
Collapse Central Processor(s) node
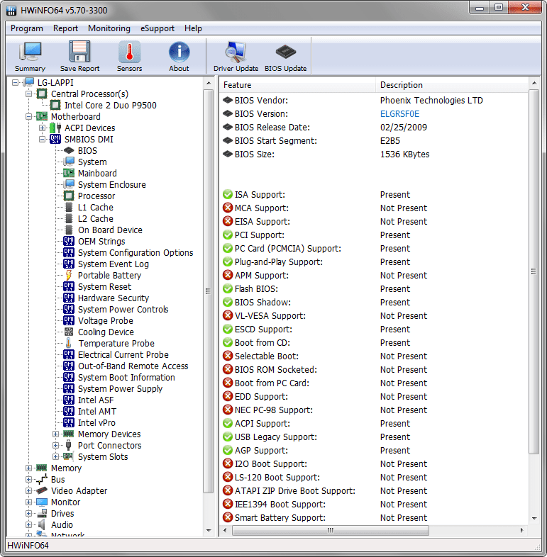[29, 94]
